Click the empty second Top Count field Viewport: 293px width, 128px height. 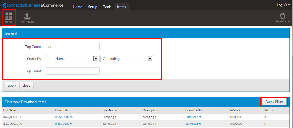(x=73, y=71)
